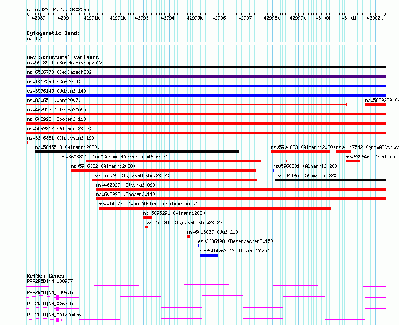Click the blue bar under esv3576145
The image size is (399, 325).
click(x=206, y=95)
